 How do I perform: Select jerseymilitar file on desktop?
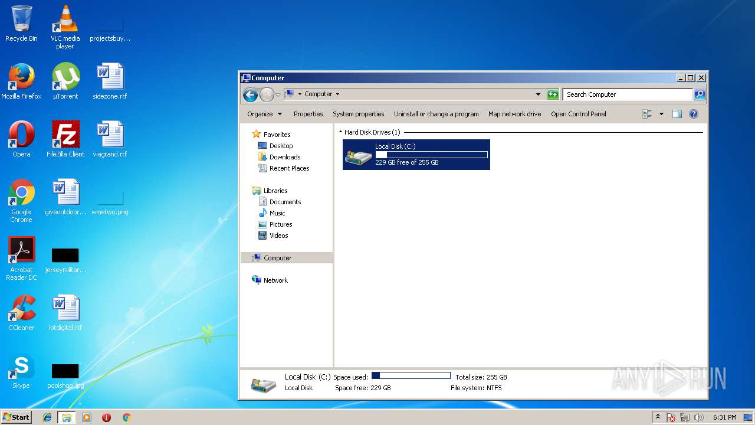[65, 260]
